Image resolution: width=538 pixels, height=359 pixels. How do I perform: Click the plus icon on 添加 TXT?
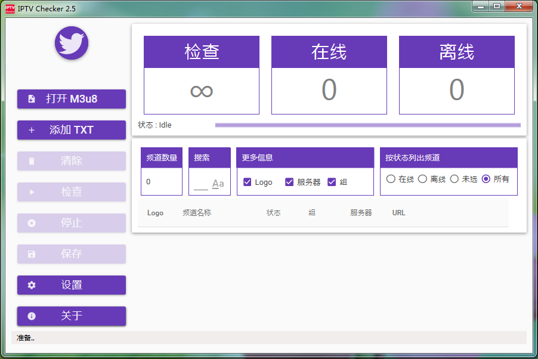tap(32, 130)
